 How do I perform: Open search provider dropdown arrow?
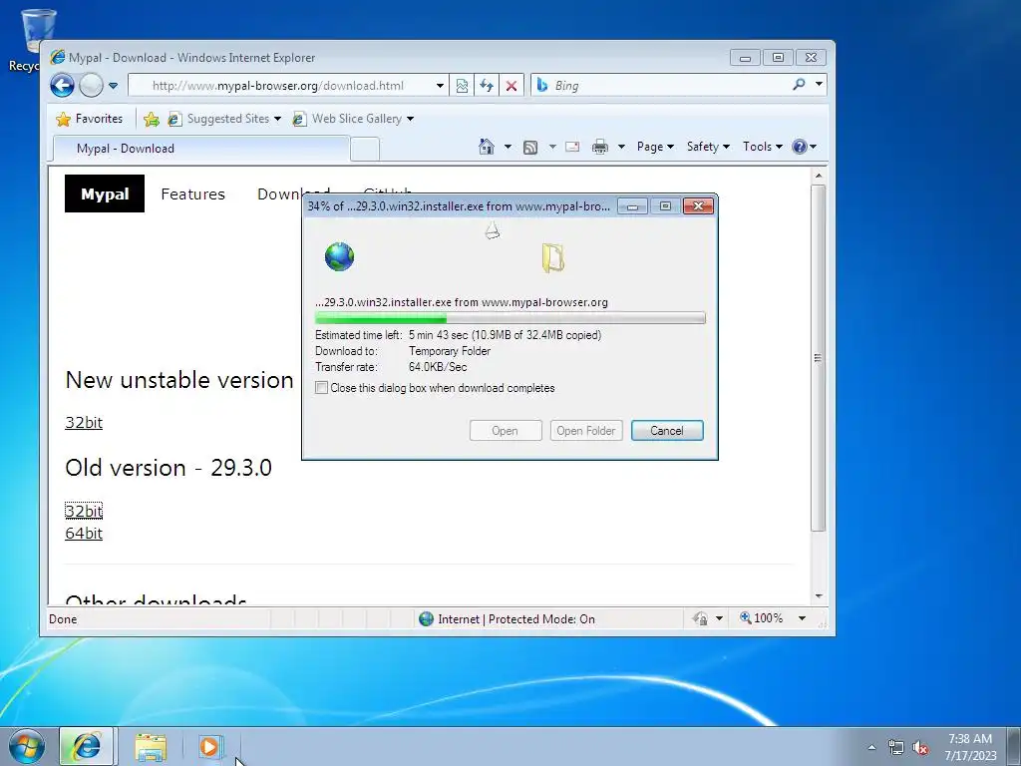(819, 84)
